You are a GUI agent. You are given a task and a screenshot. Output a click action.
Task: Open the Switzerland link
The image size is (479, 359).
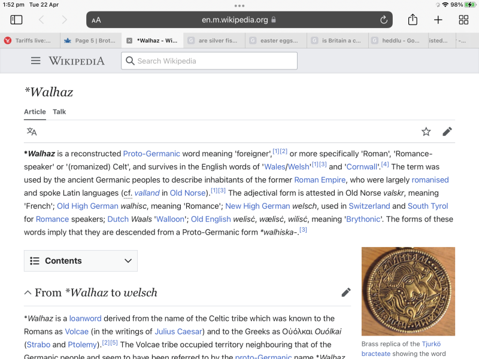point(369,206)
